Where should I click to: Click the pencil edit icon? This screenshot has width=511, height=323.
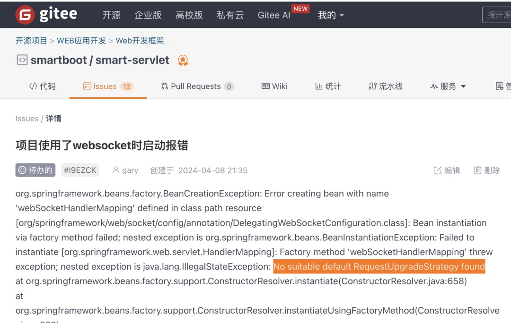click(x=438, y=170)
